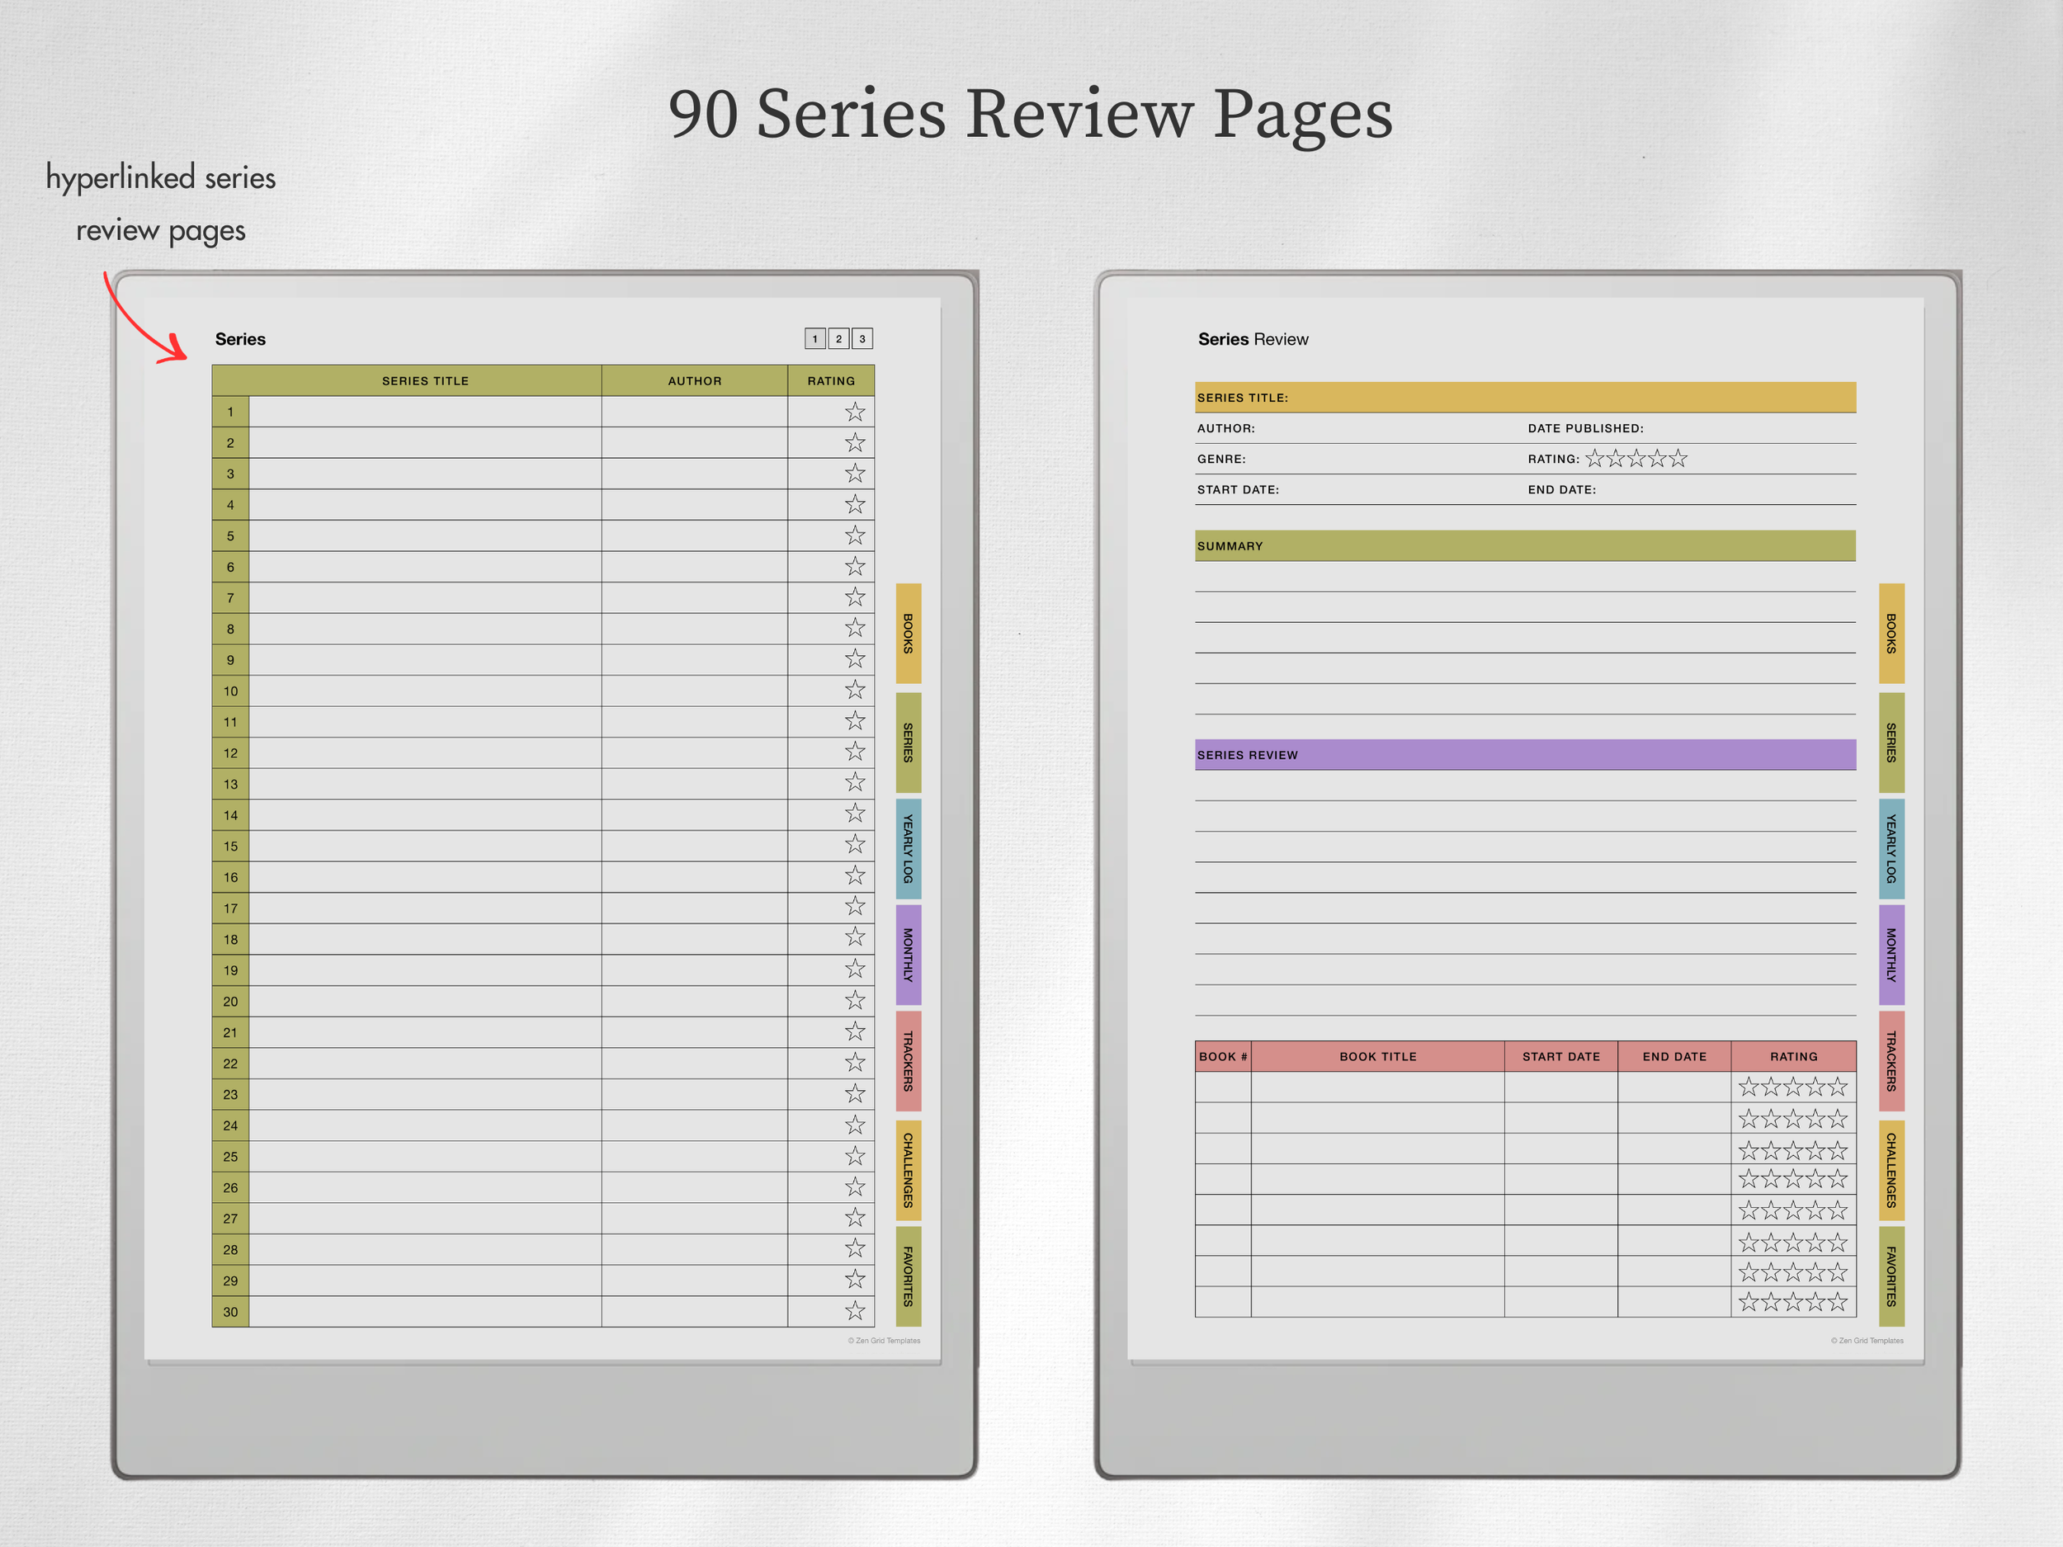The width and height of the screenshot is (2063, 1547).
Task: Open the MONTHLY tab on left tablet
Action: click(909, 955)
